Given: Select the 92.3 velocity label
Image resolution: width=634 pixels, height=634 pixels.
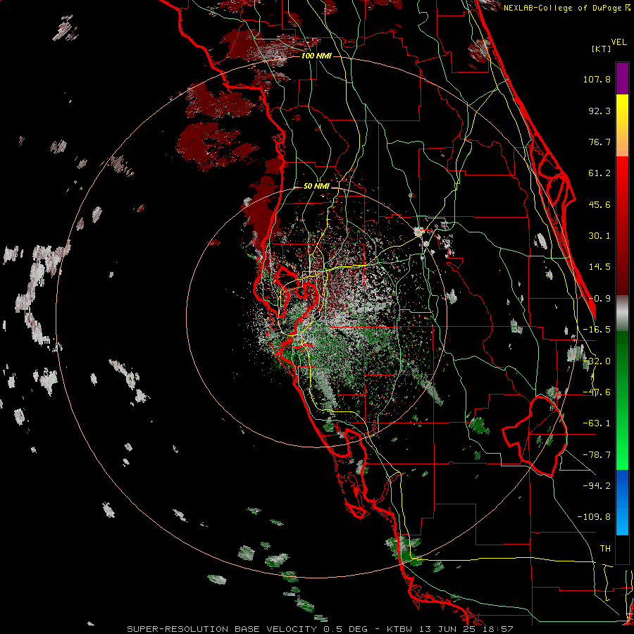Looking at the screenshot, I should tap(599, 111).
